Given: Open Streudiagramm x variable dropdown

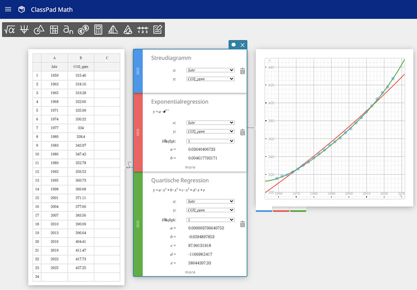Looking at the screenshot, I should (x=210, y=70).
